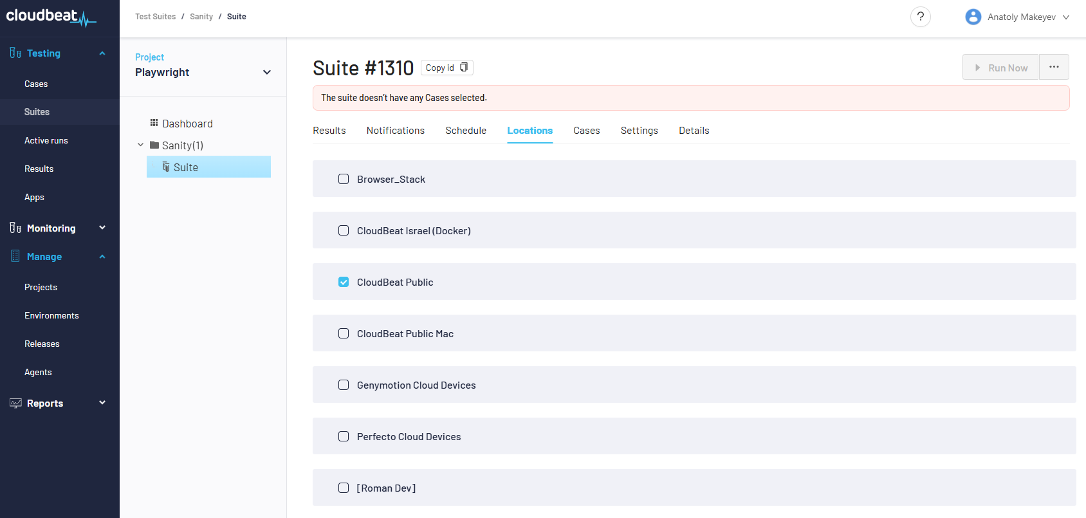This screenshot has width=1086, height=518.
Task: Switch to the Notifications tab
Action: point(396,131)
